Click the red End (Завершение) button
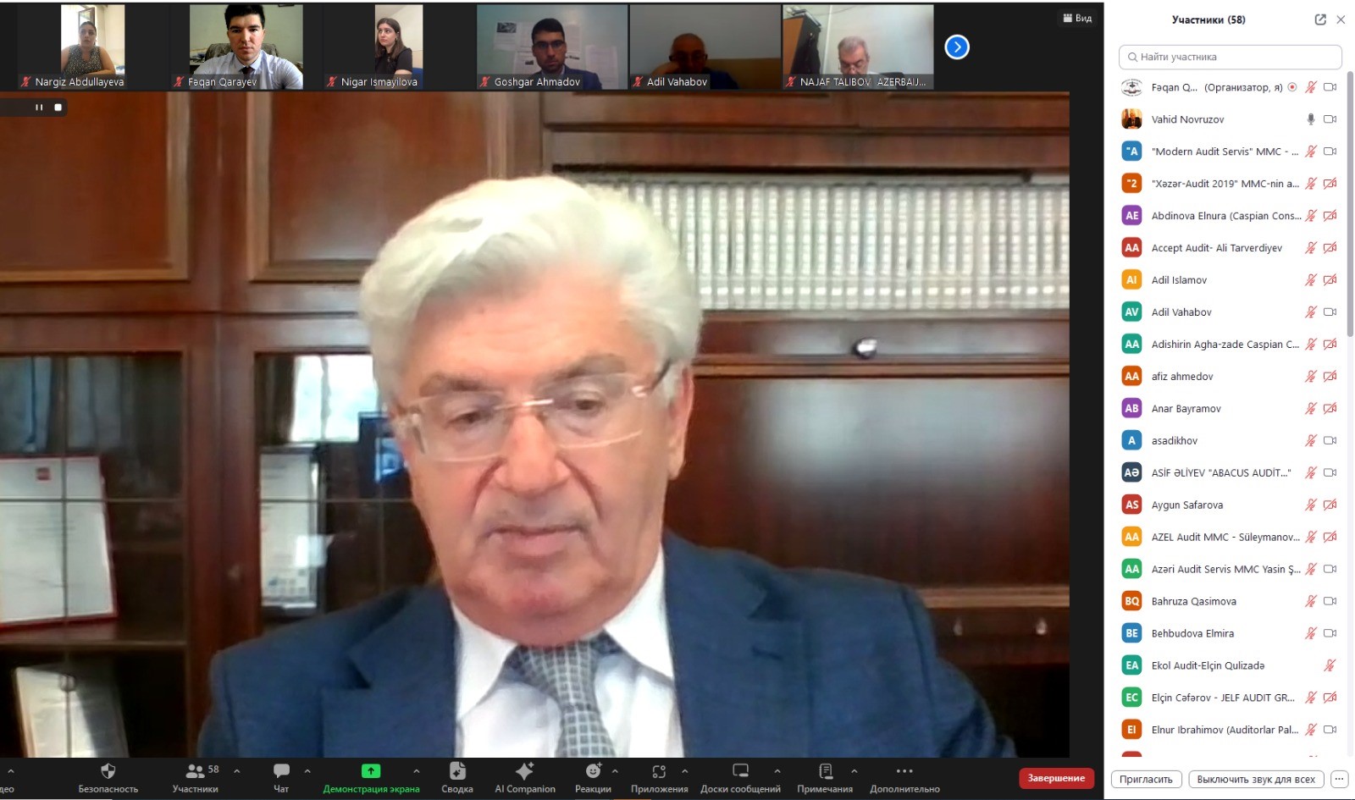 coord(1056,778)
